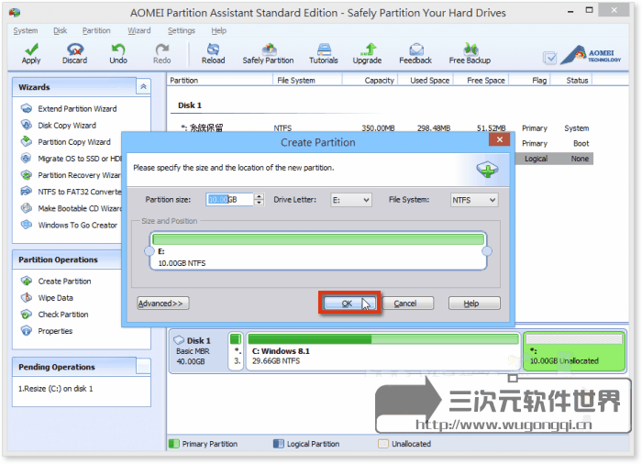Toggle the checkbox beside AOMEI logo
The image size is (642, 464).
tap(549, 57)
